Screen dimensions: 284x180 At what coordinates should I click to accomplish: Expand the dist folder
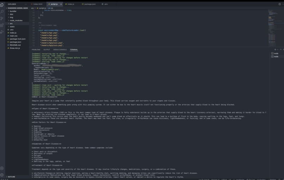point(17,14)
